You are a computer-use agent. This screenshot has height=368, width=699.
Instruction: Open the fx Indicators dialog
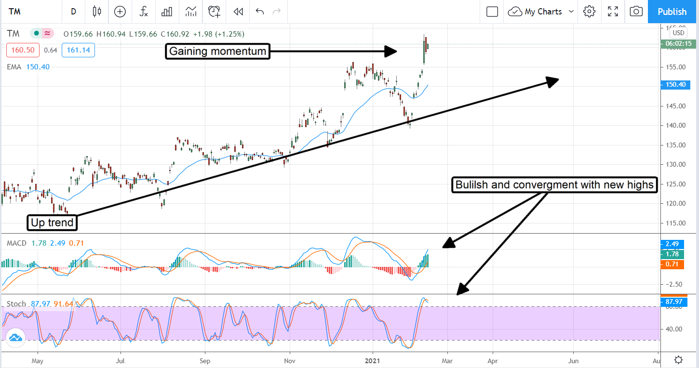tap(144, 12)
